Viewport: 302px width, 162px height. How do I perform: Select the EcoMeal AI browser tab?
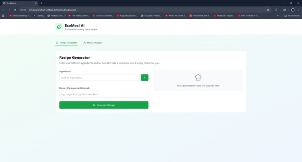coord(19,3)
